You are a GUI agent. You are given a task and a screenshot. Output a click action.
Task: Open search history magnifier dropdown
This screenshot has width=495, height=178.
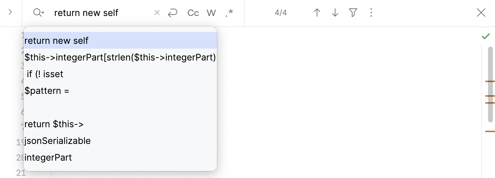(39, 13)
